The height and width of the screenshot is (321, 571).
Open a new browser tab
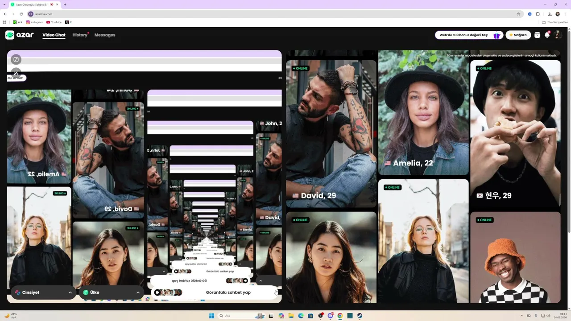point(65,4)
